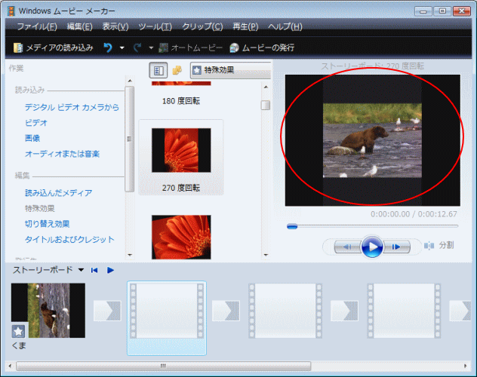The width and height of the screenshot is (477, 377).
Task: Rewind storyboard with blue rewind icon
Action: pyautogui.click(x=94, y=270)
